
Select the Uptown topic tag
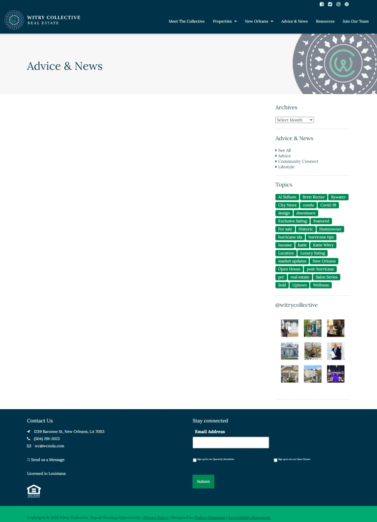coord(299,285)
